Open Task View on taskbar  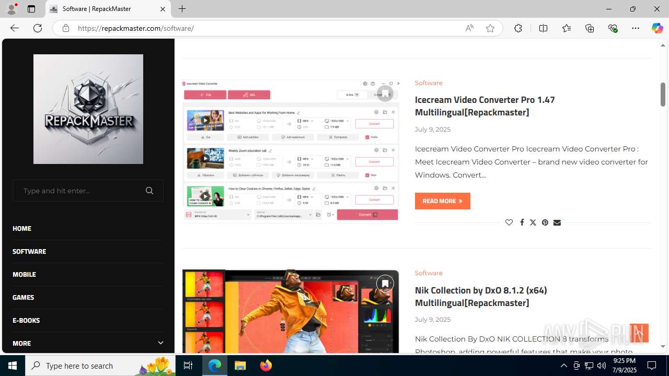click(x=188, y=366)
